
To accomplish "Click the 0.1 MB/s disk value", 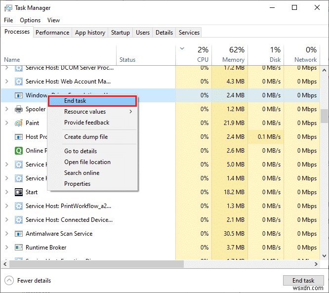I will [269, 137].
